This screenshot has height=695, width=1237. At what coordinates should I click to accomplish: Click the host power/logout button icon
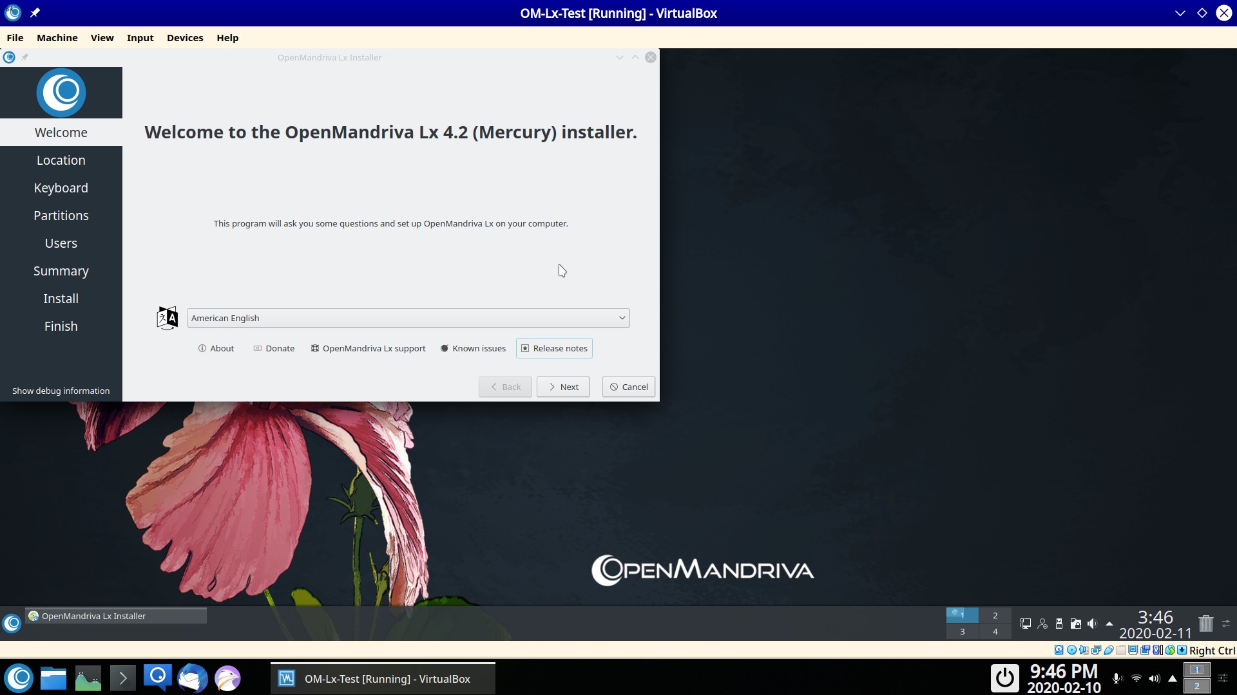point(1004,678)
